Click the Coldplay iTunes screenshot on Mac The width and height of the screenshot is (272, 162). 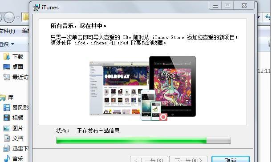tap(119, 88)
